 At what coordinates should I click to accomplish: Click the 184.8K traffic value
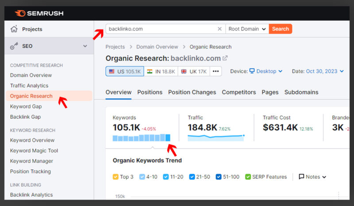(203, 128)
